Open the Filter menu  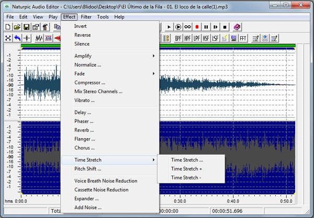[x=86, y=17]
